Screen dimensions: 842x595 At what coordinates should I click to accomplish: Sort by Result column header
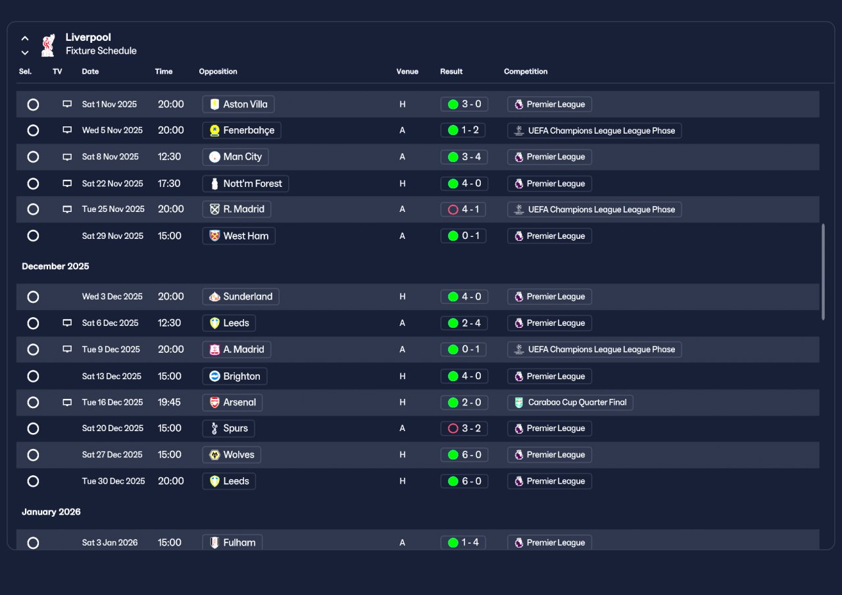pyautogui.click(x=451, y=72)
